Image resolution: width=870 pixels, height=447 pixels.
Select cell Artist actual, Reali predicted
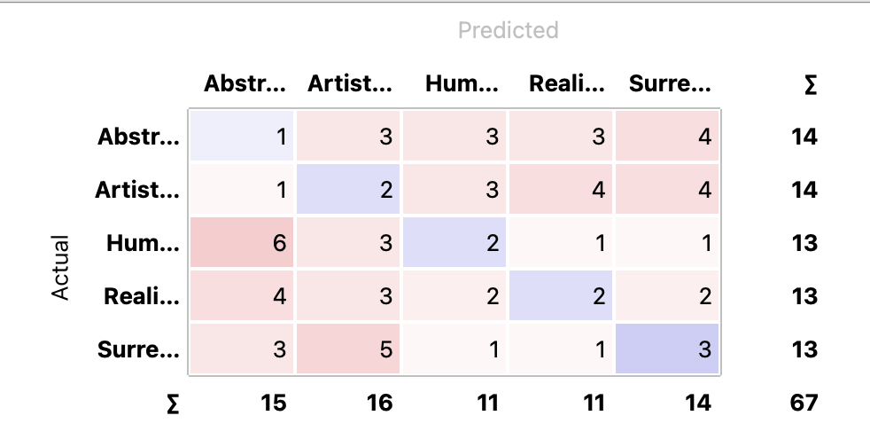coord(561,189)
